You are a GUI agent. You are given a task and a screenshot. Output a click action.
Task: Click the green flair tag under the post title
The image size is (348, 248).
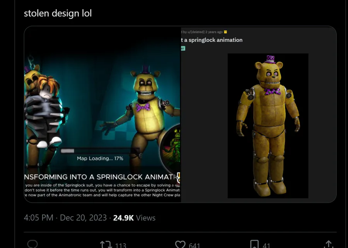[x=183, y=48]
